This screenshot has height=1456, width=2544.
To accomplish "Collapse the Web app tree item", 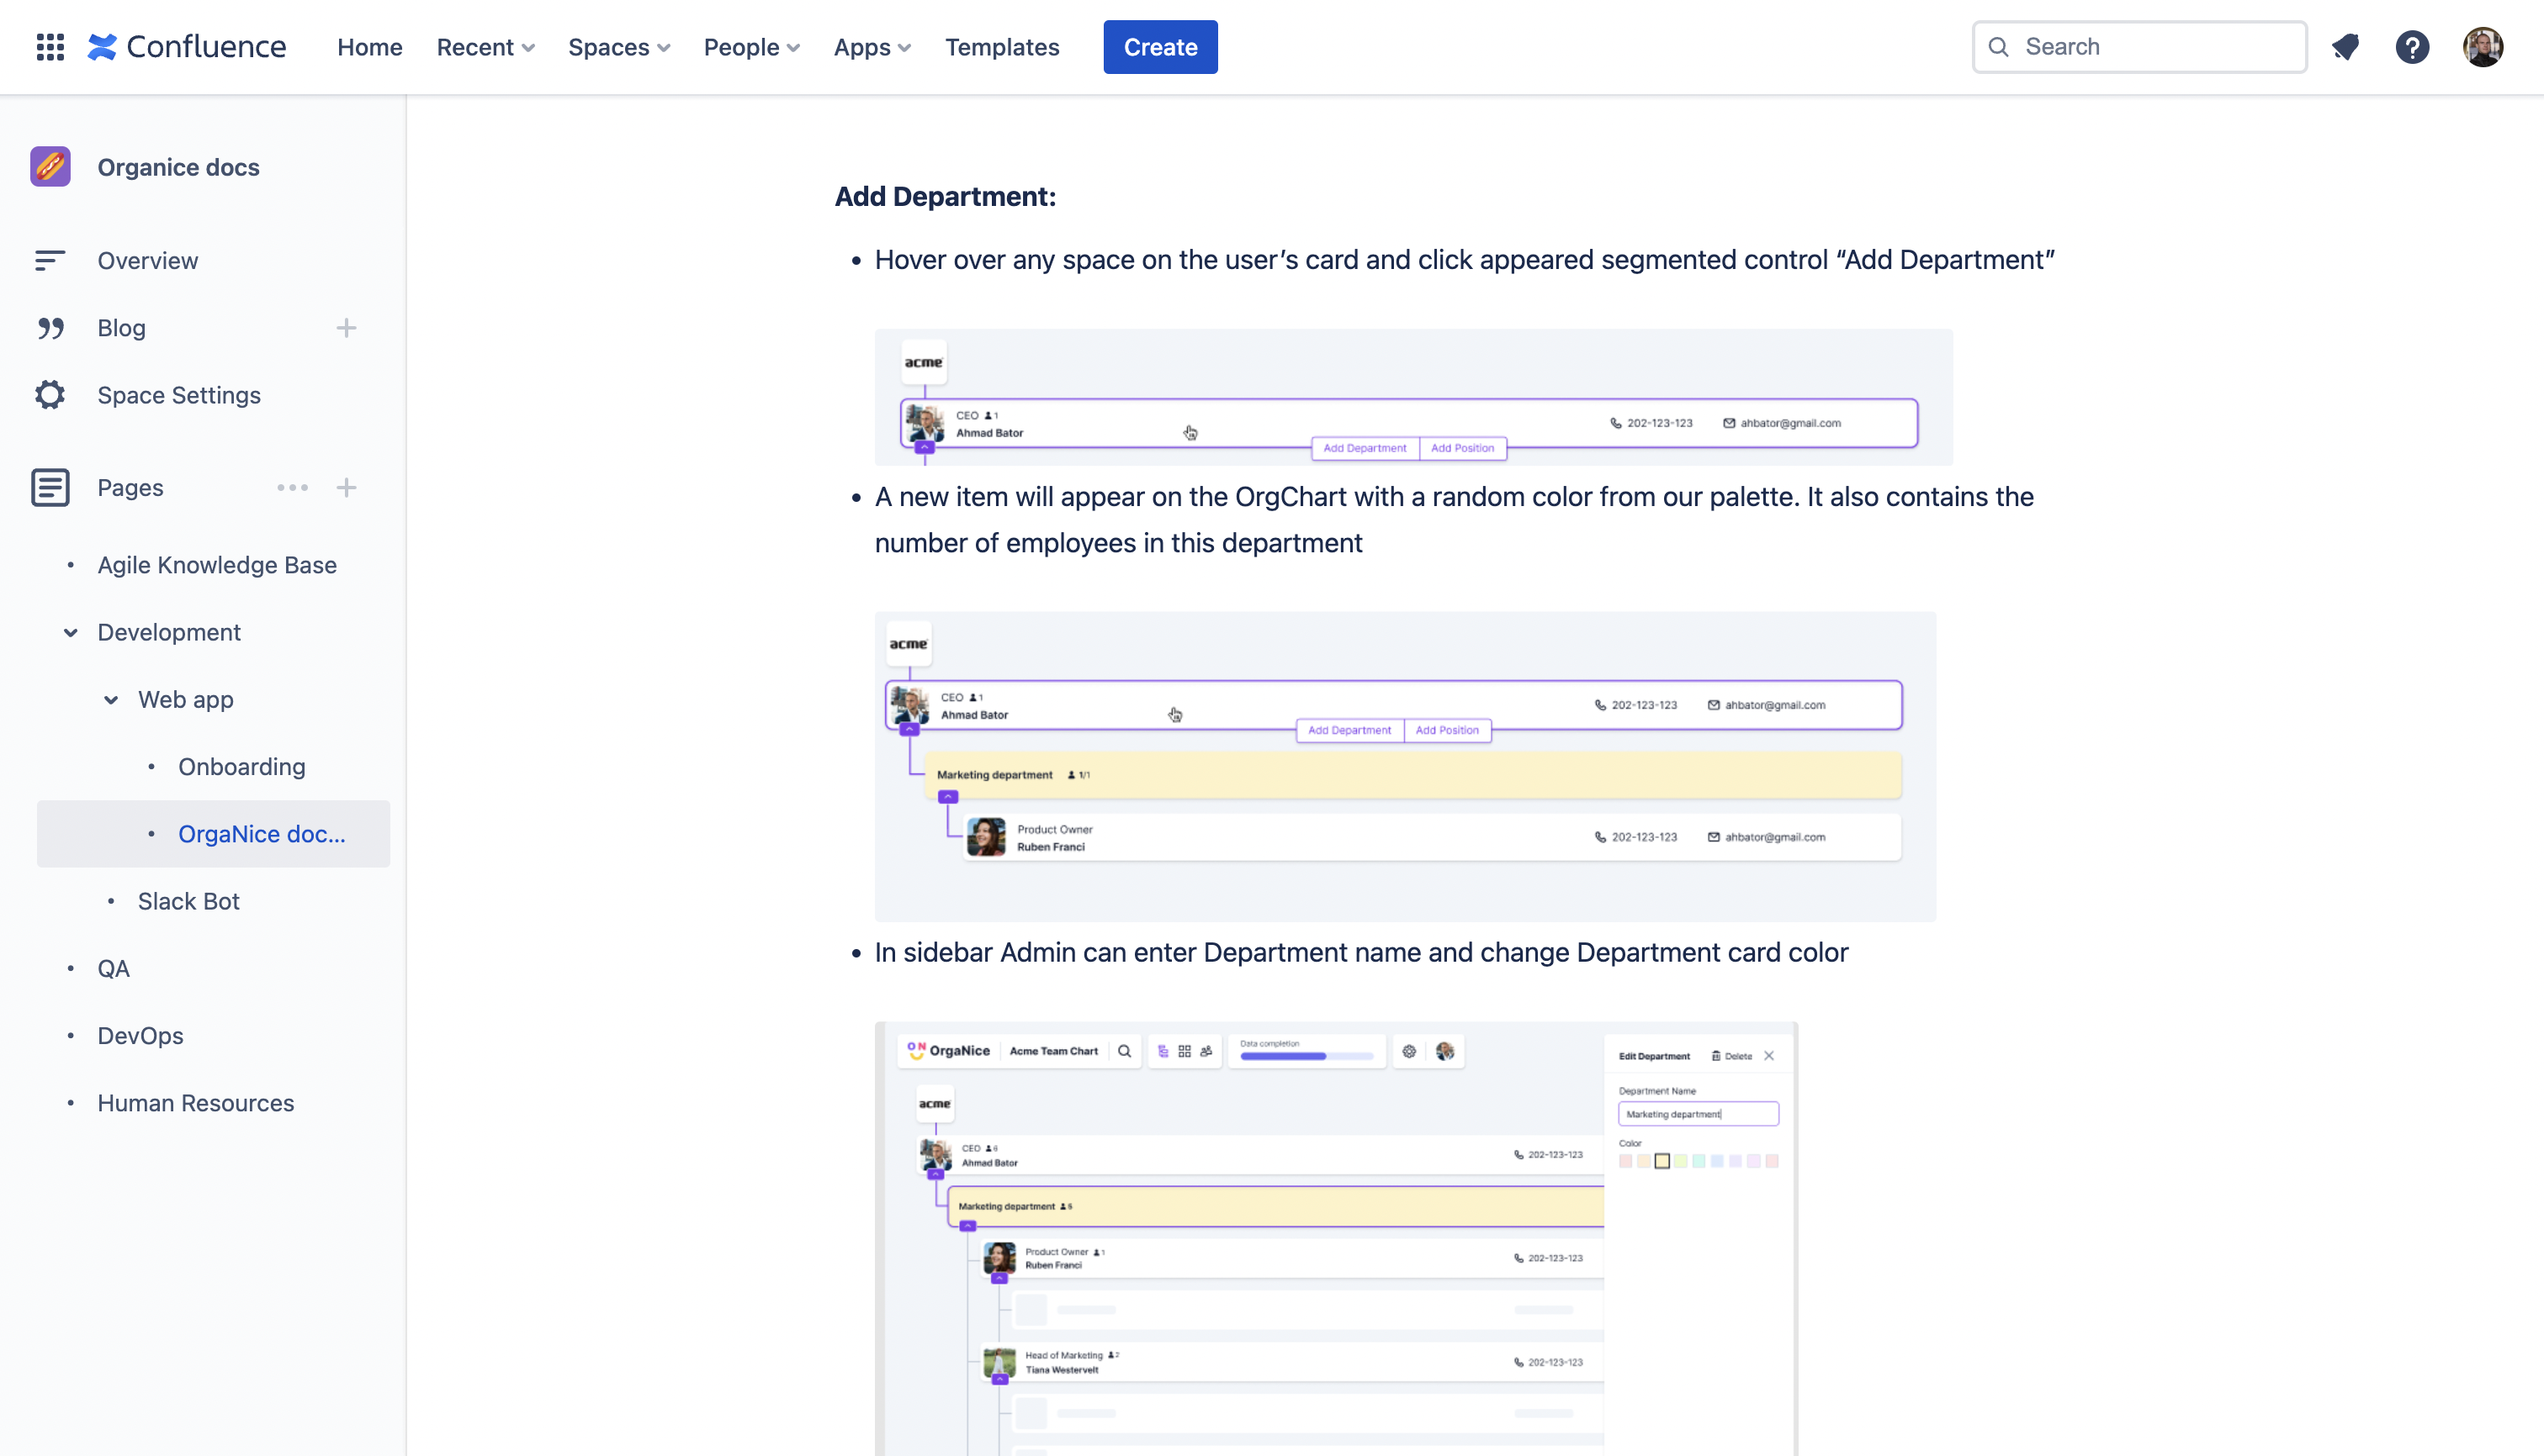I will 111,700.
